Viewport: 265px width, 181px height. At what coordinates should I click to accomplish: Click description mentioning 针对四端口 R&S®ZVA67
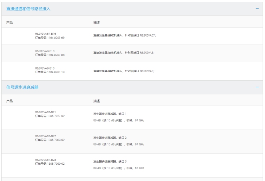(124, 35)
